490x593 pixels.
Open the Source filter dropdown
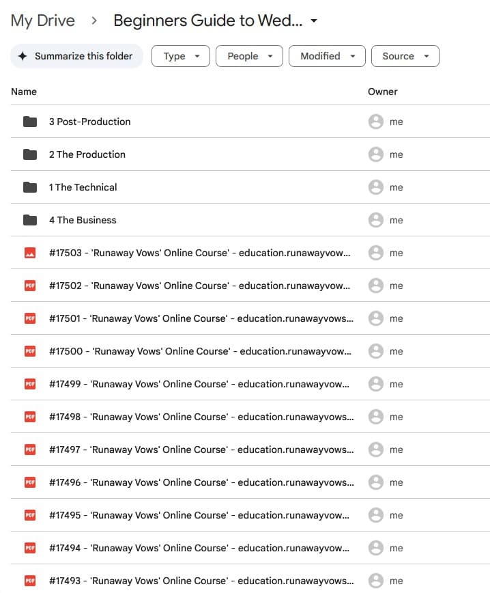405,56
